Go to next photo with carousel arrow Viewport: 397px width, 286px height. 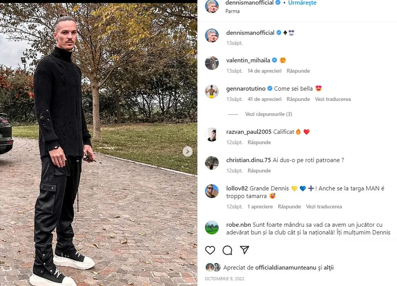[x=188, y=152]
